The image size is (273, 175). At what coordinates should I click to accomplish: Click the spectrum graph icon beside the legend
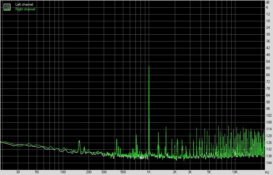pos(7,7)
